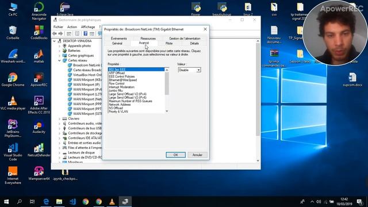Select VirtualBox Host-Only adapter in tree
The height and width of the screenshot is (207, 368).
85,75
